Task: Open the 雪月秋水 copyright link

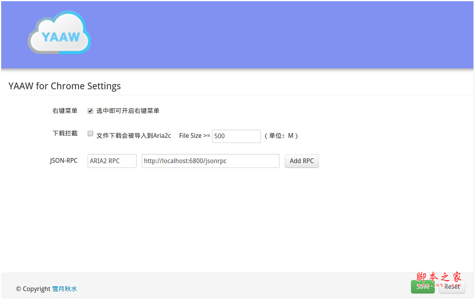Action: [64, 289]
